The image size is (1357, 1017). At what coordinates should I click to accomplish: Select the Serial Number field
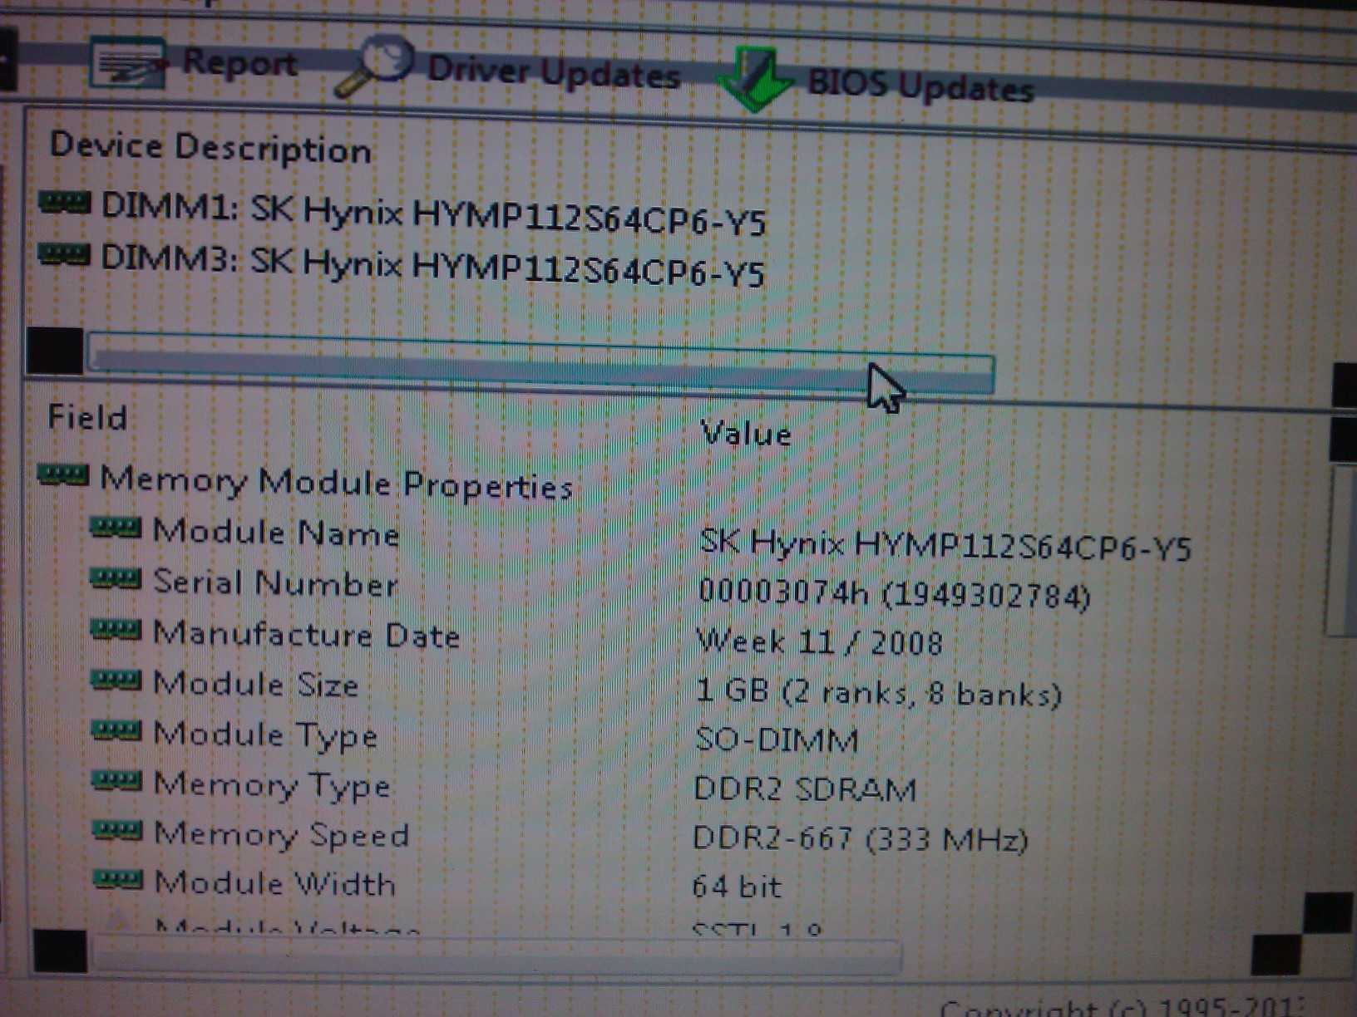point(276,582)
